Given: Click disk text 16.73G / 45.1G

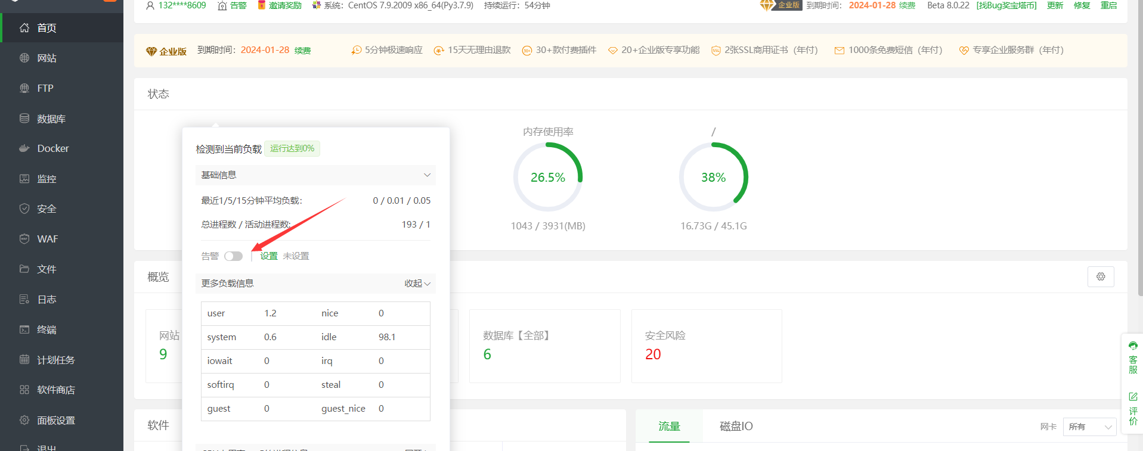Looking at the screenshot, I should point(714,226).
